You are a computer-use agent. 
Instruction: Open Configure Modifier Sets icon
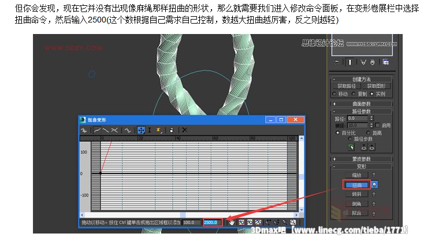pos(385,62)
